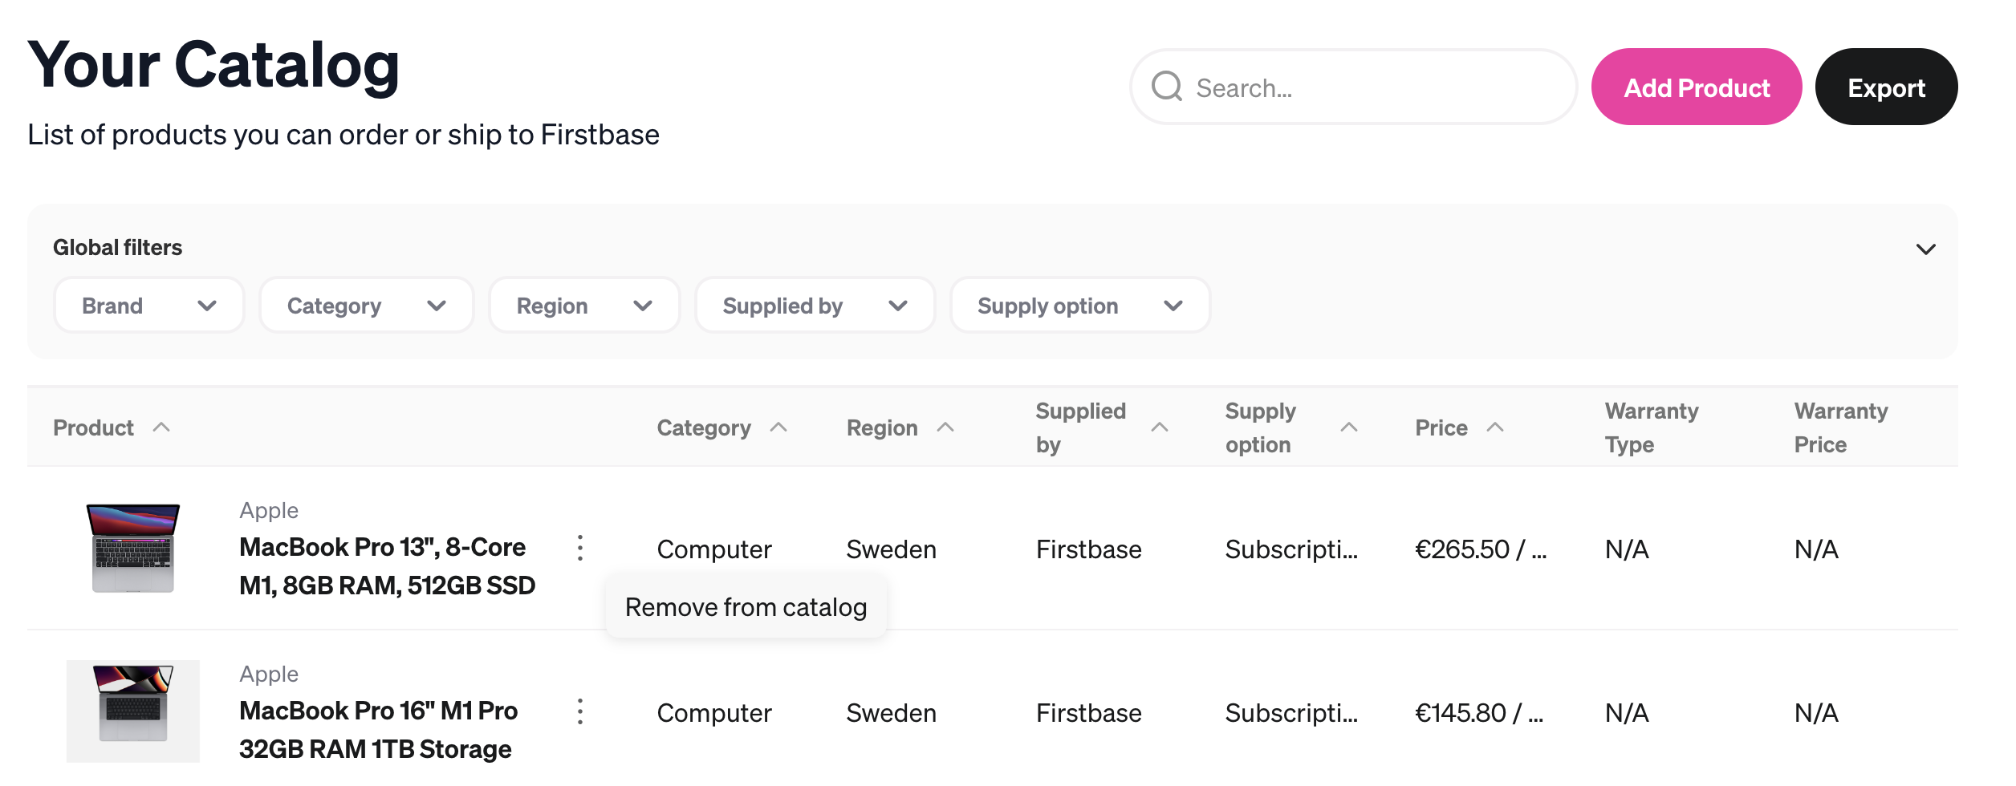Screen dimensions: 2016x786
Task: Open the three-dot menu for MacBook Pro 16"
Action: [580, 711]
